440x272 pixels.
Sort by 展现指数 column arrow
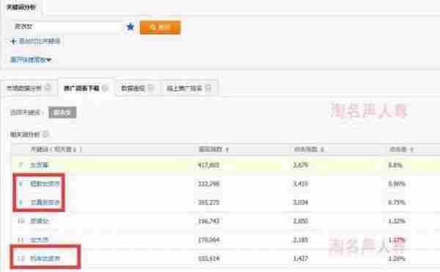coord(227,150)
